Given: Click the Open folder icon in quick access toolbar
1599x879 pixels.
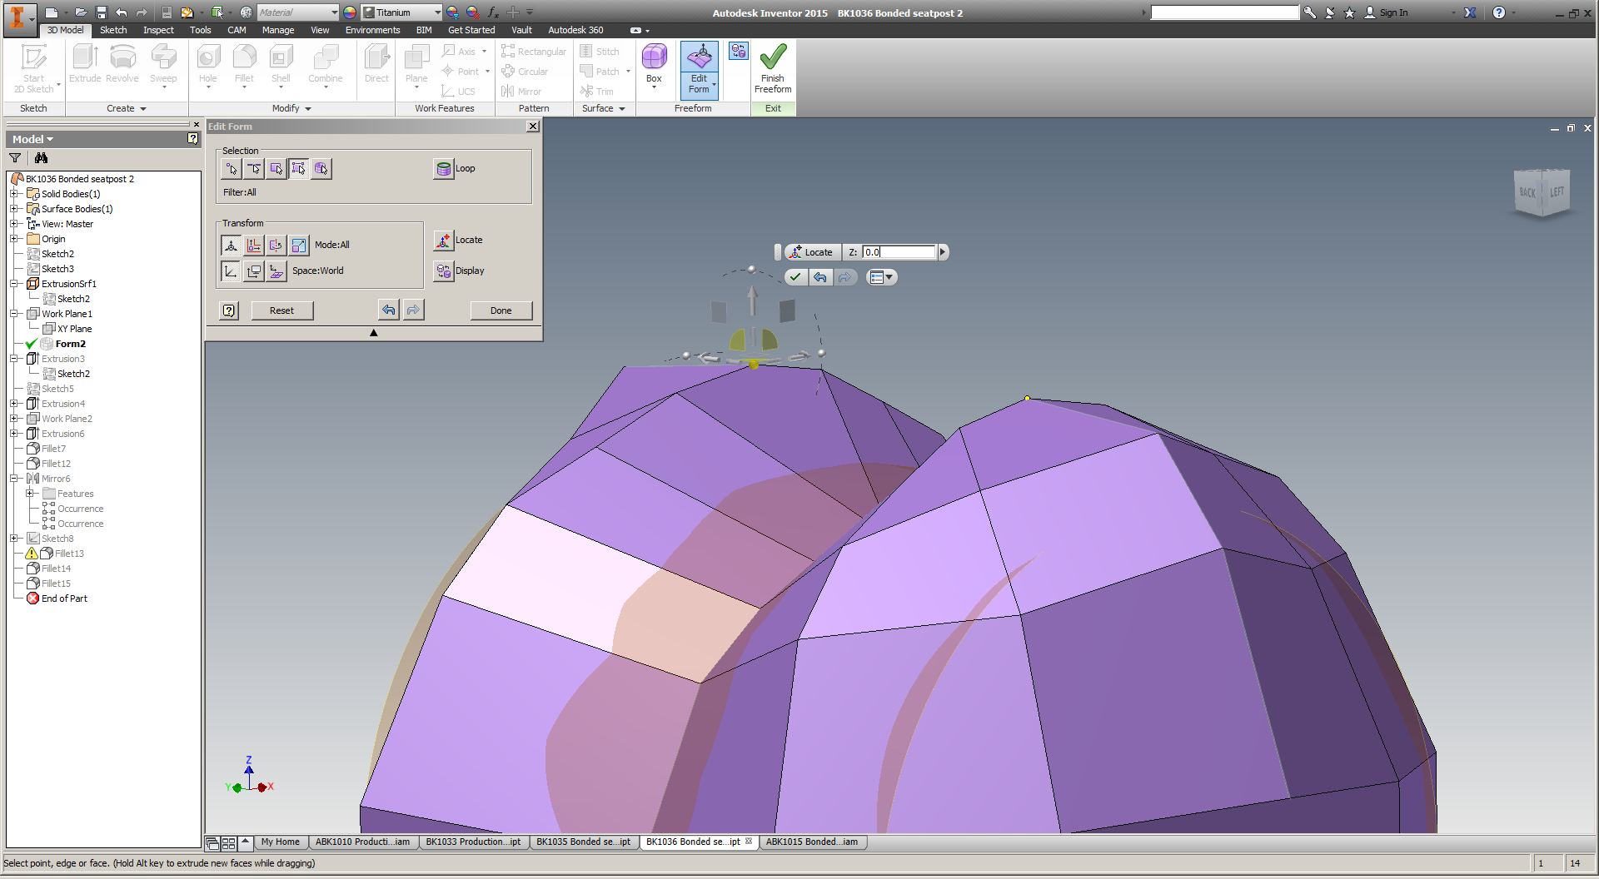Looking at the screenshot, I should (81, 12).
